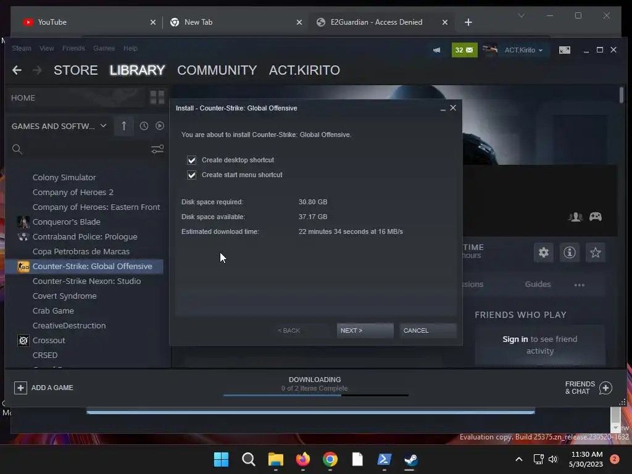The image size is (632, 474).
Task: Open File Explorer from taskbar
Action: [x=276, y=459]
